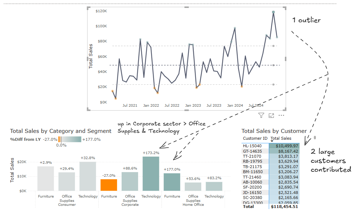Click the Total row value $118,454.51
356x213 pixels.
[284, 207]
